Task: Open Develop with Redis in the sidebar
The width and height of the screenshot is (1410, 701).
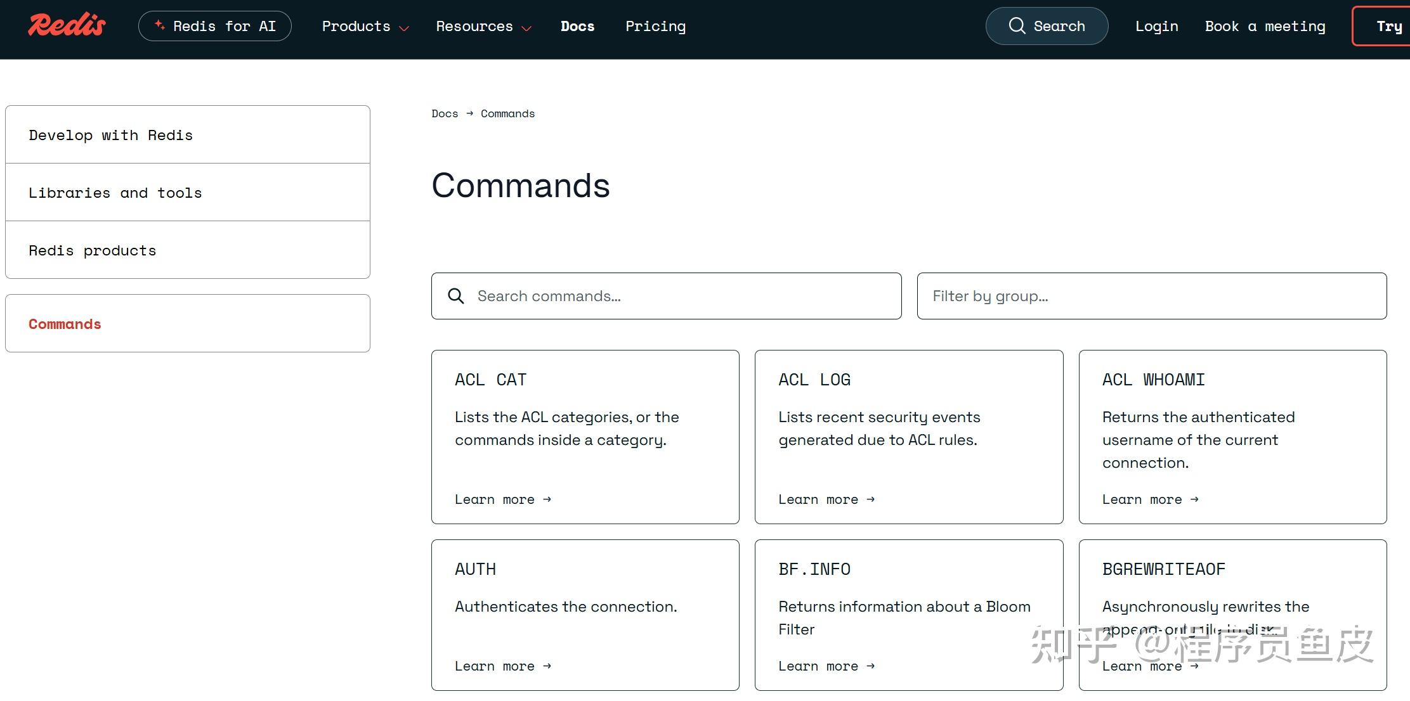Action: tap(111, 134)
